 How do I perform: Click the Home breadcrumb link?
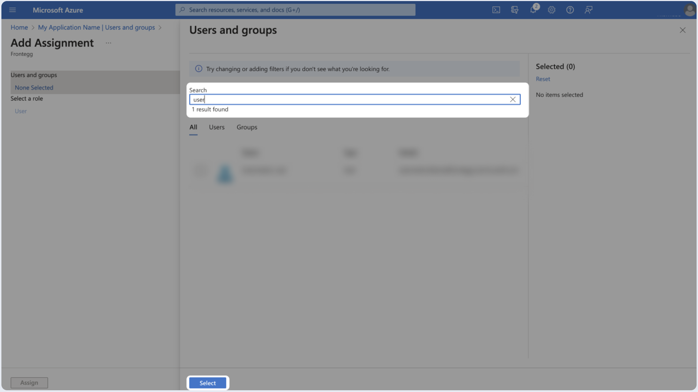pyautogui.click(x=19, y=27)
